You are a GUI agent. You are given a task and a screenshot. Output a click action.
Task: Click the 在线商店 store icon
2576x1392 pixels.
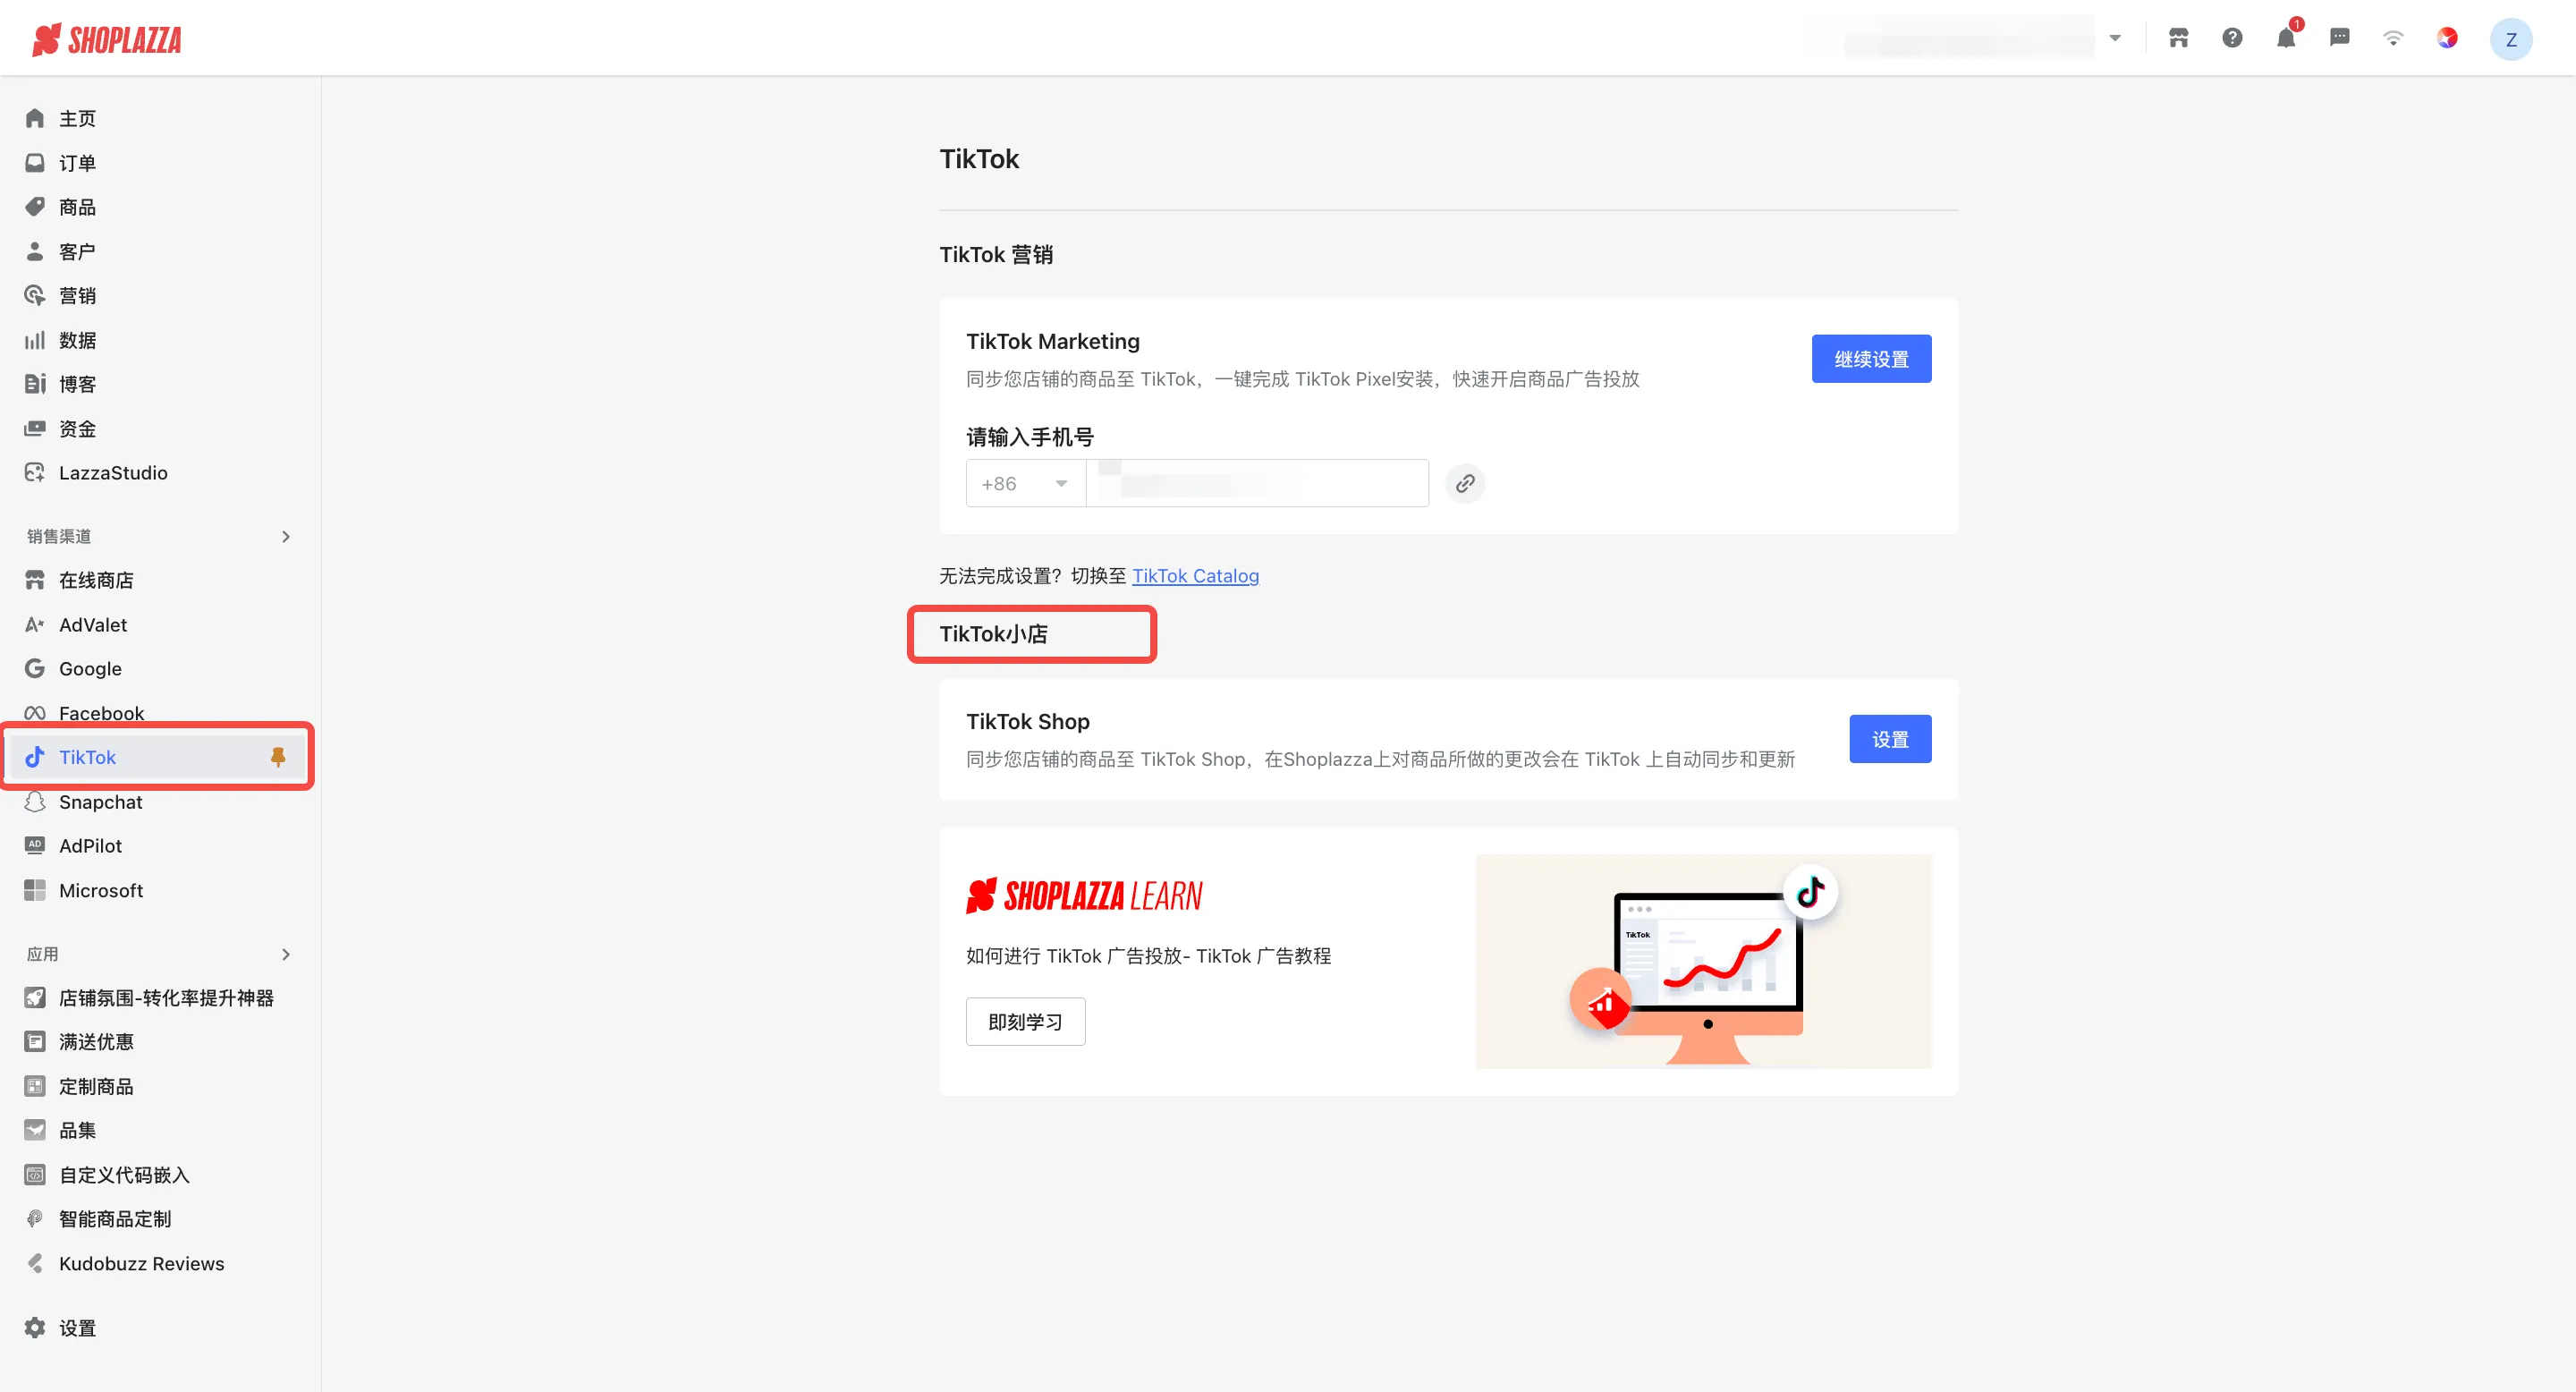[35, 580]
